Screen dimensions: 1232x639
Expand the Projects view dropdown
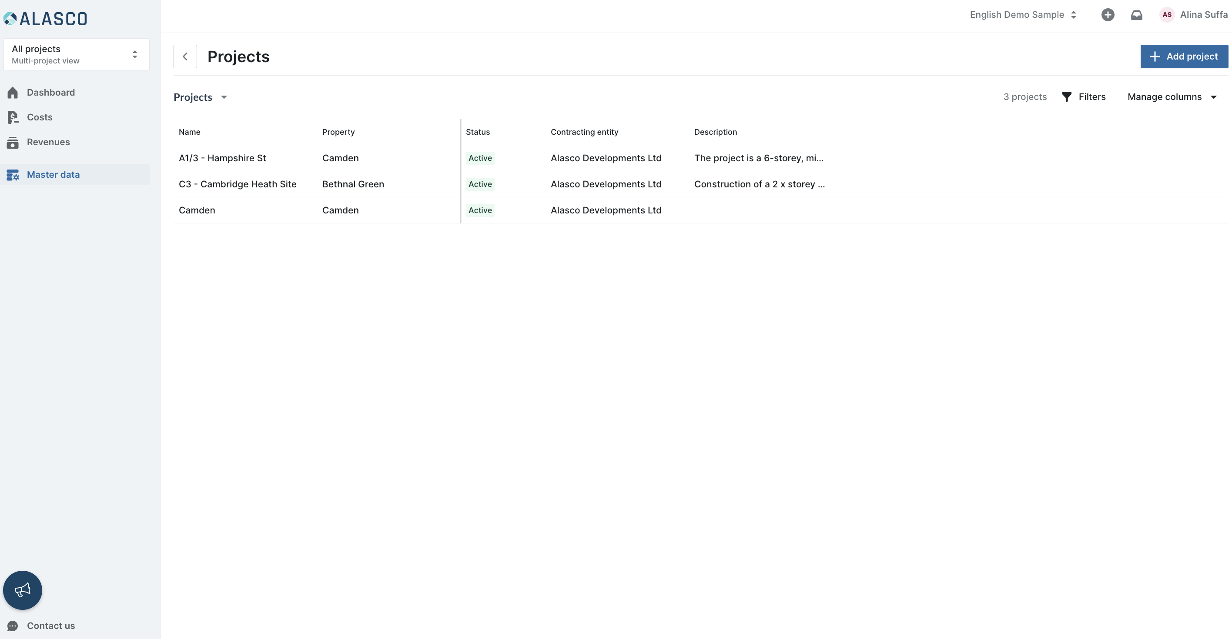click(201, 97)
